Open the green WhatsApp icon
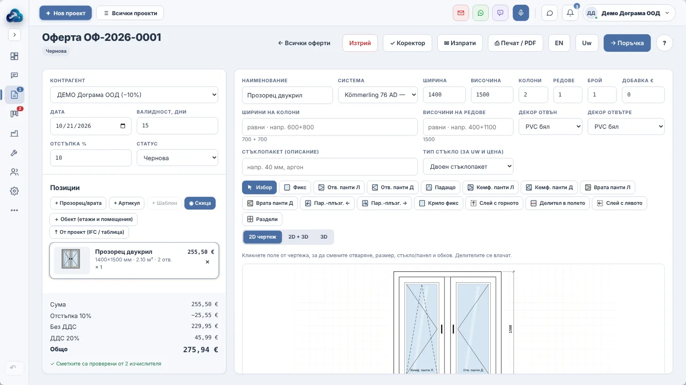This screenshot has height=385, width=686. pos(481,13)
